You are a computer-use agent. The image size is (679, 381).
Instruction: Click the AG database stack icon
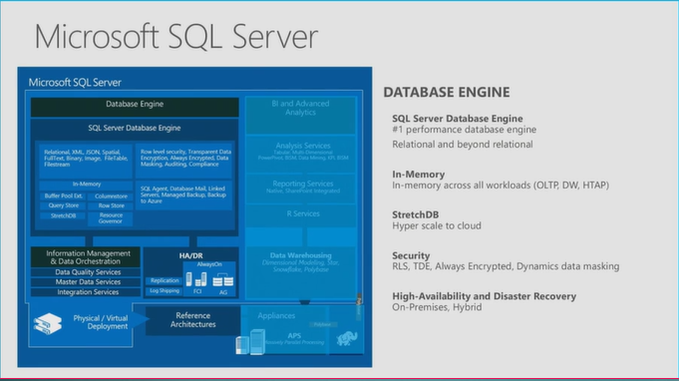pos(223,280)
